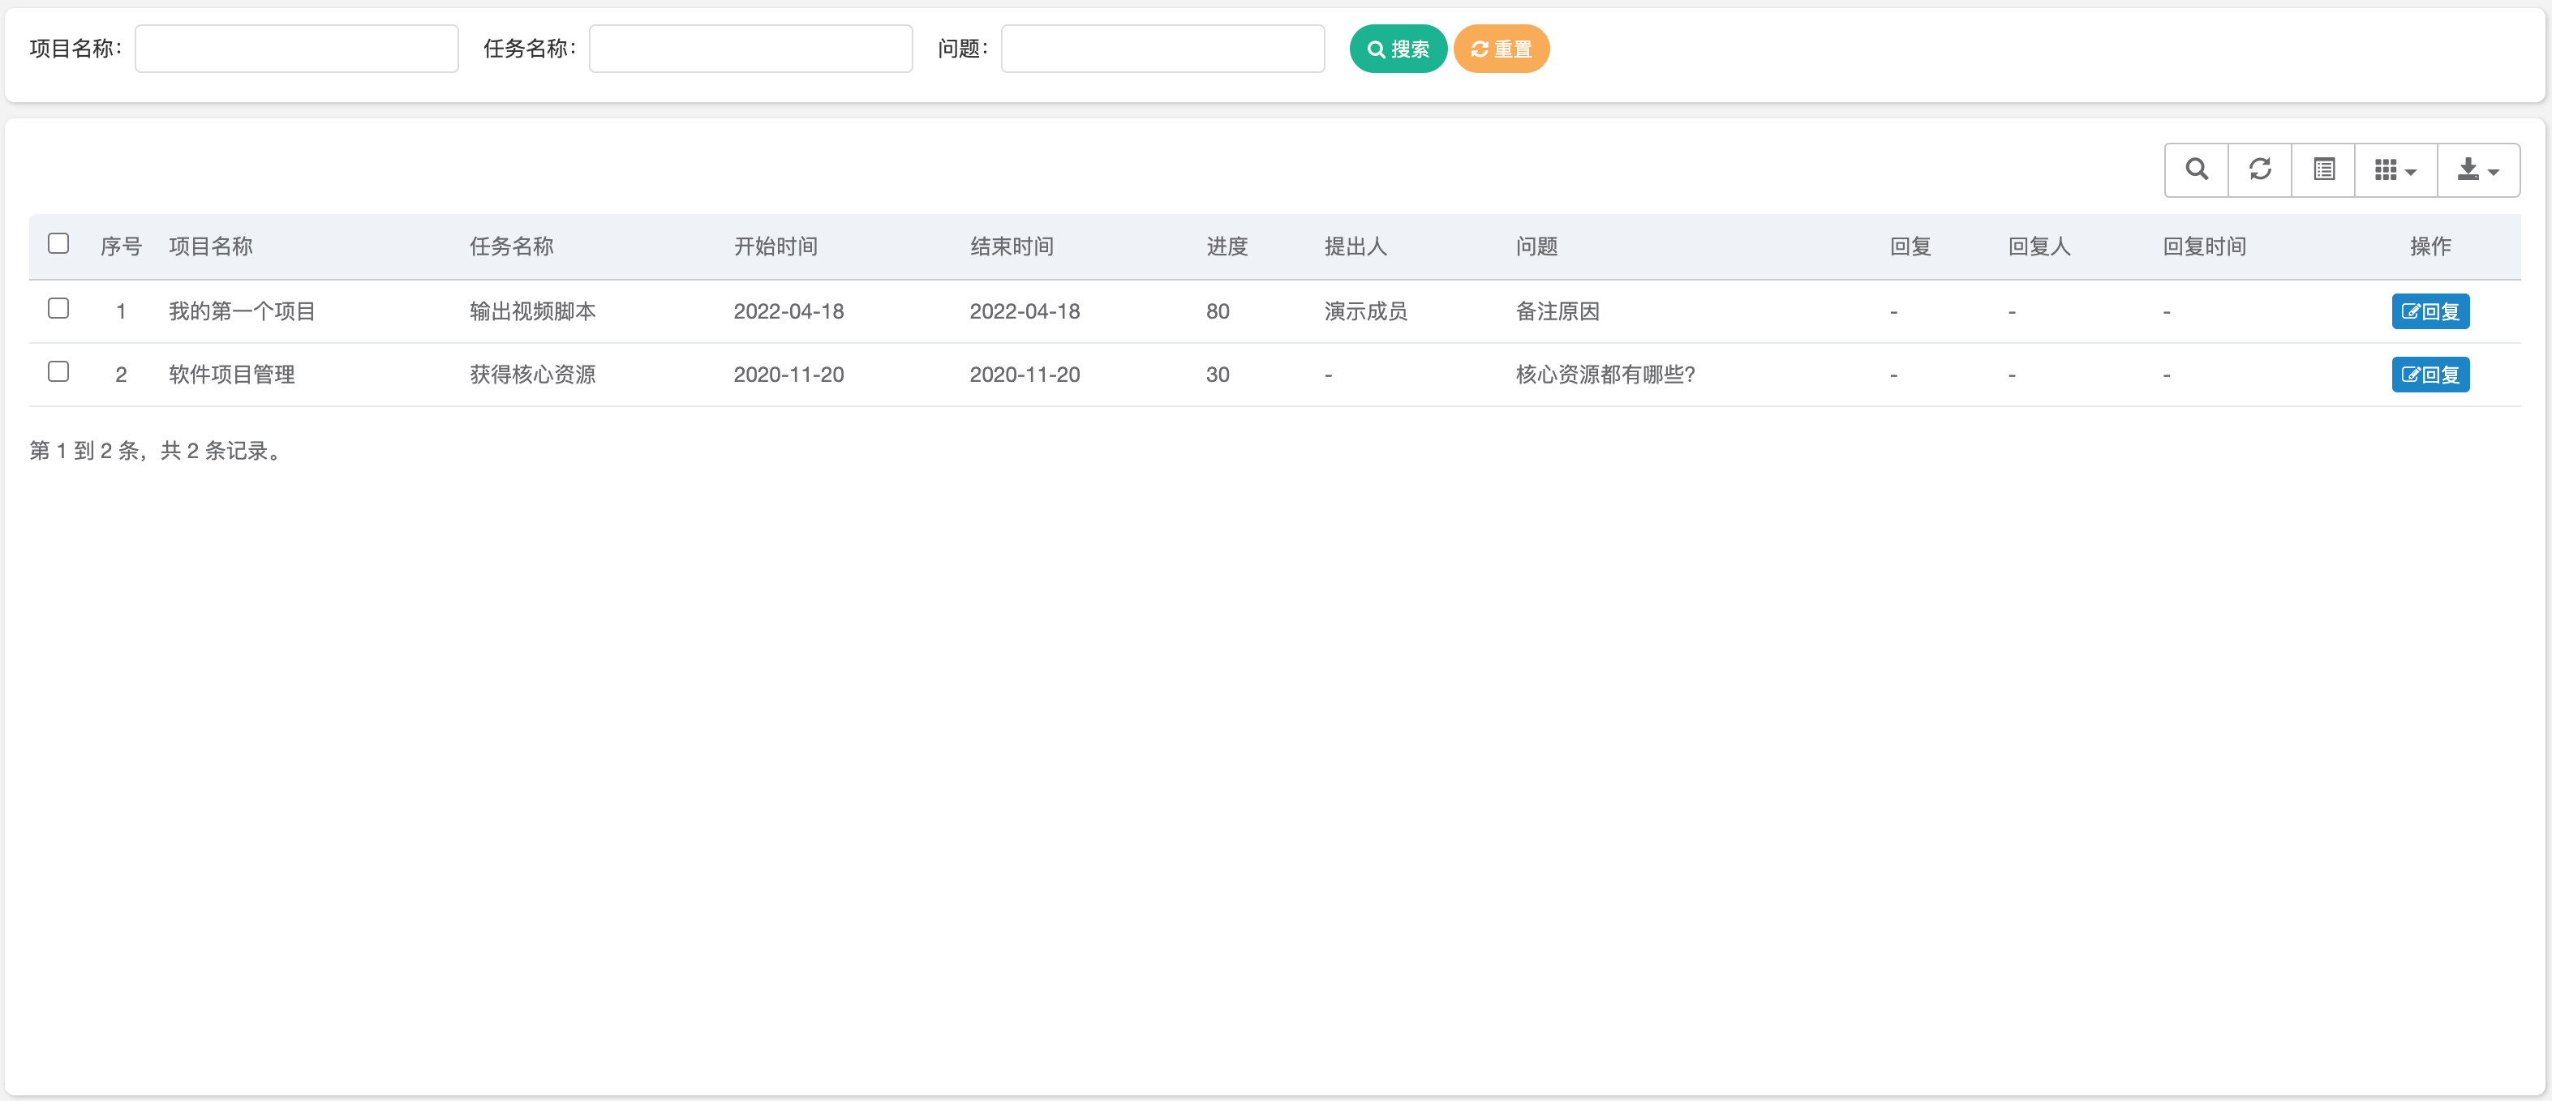Reply to the 核心资源都有哪些? question row
Viewport: 2552px width, 1101px height.
(2430, 375)
